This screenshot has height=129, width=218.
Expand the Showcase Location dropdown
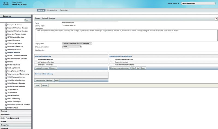72,47
